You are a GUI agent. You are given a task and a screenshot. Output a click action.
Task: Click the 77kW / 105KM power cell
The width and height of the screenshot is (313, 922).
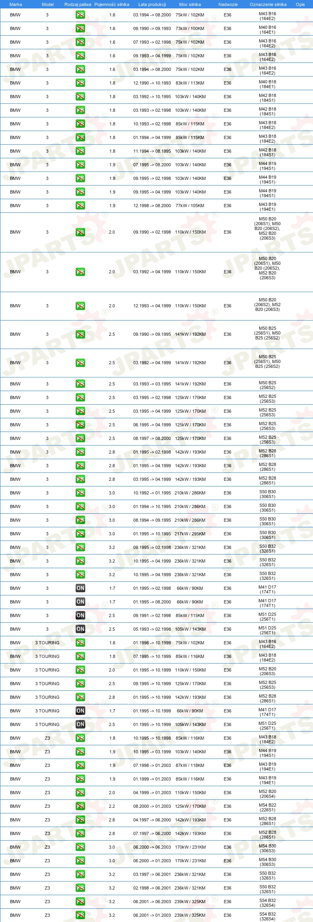pos(190,206)
